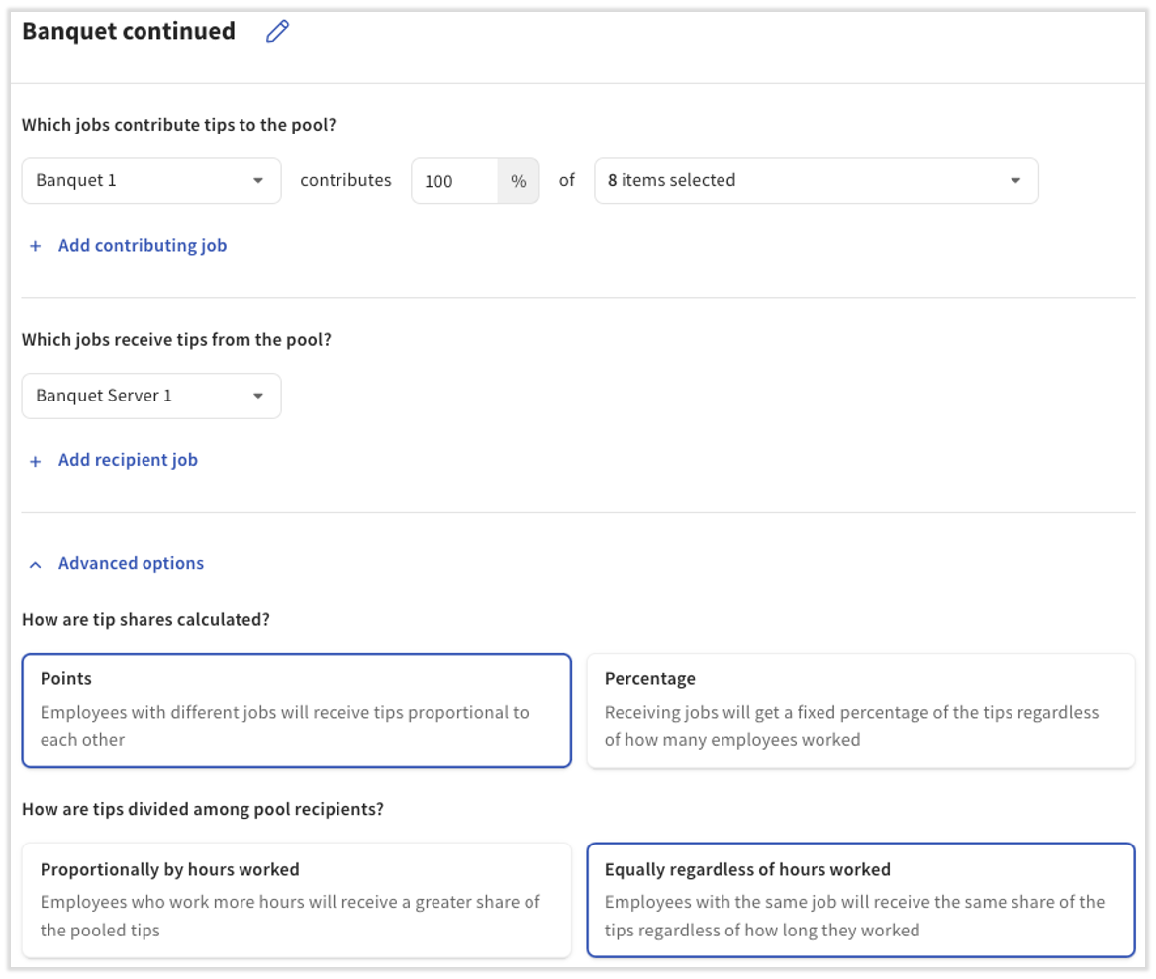Choose Equally regardless of hours worked option
The image size is (1156, 979).
860,900
